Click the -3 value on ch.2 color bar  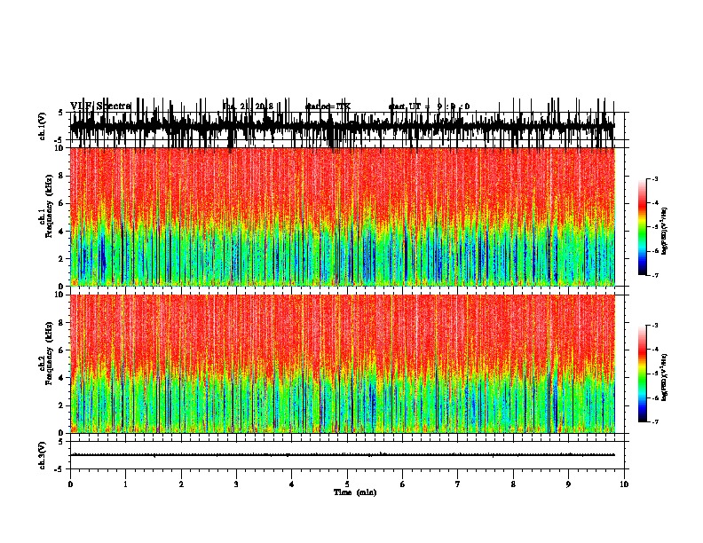click(654, 326)
